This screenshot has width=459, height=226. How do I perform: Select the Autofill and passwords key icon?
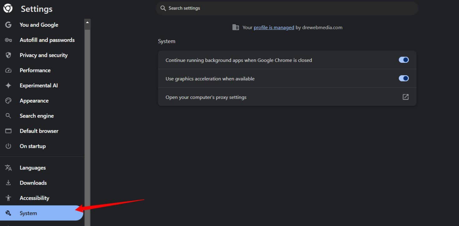pos(8,40)
